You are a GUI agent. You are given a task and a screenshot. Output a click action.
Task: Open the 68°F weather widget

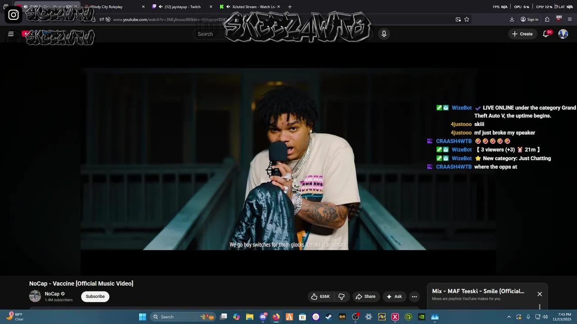pyautogui.click(x=14, y=317)
